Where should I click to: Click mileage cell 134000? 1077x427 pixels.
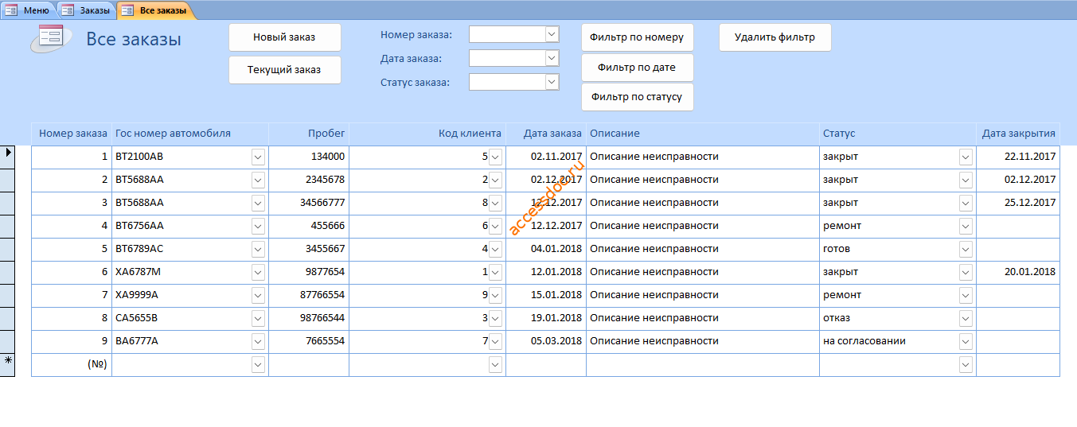click(x=309, y=157)
